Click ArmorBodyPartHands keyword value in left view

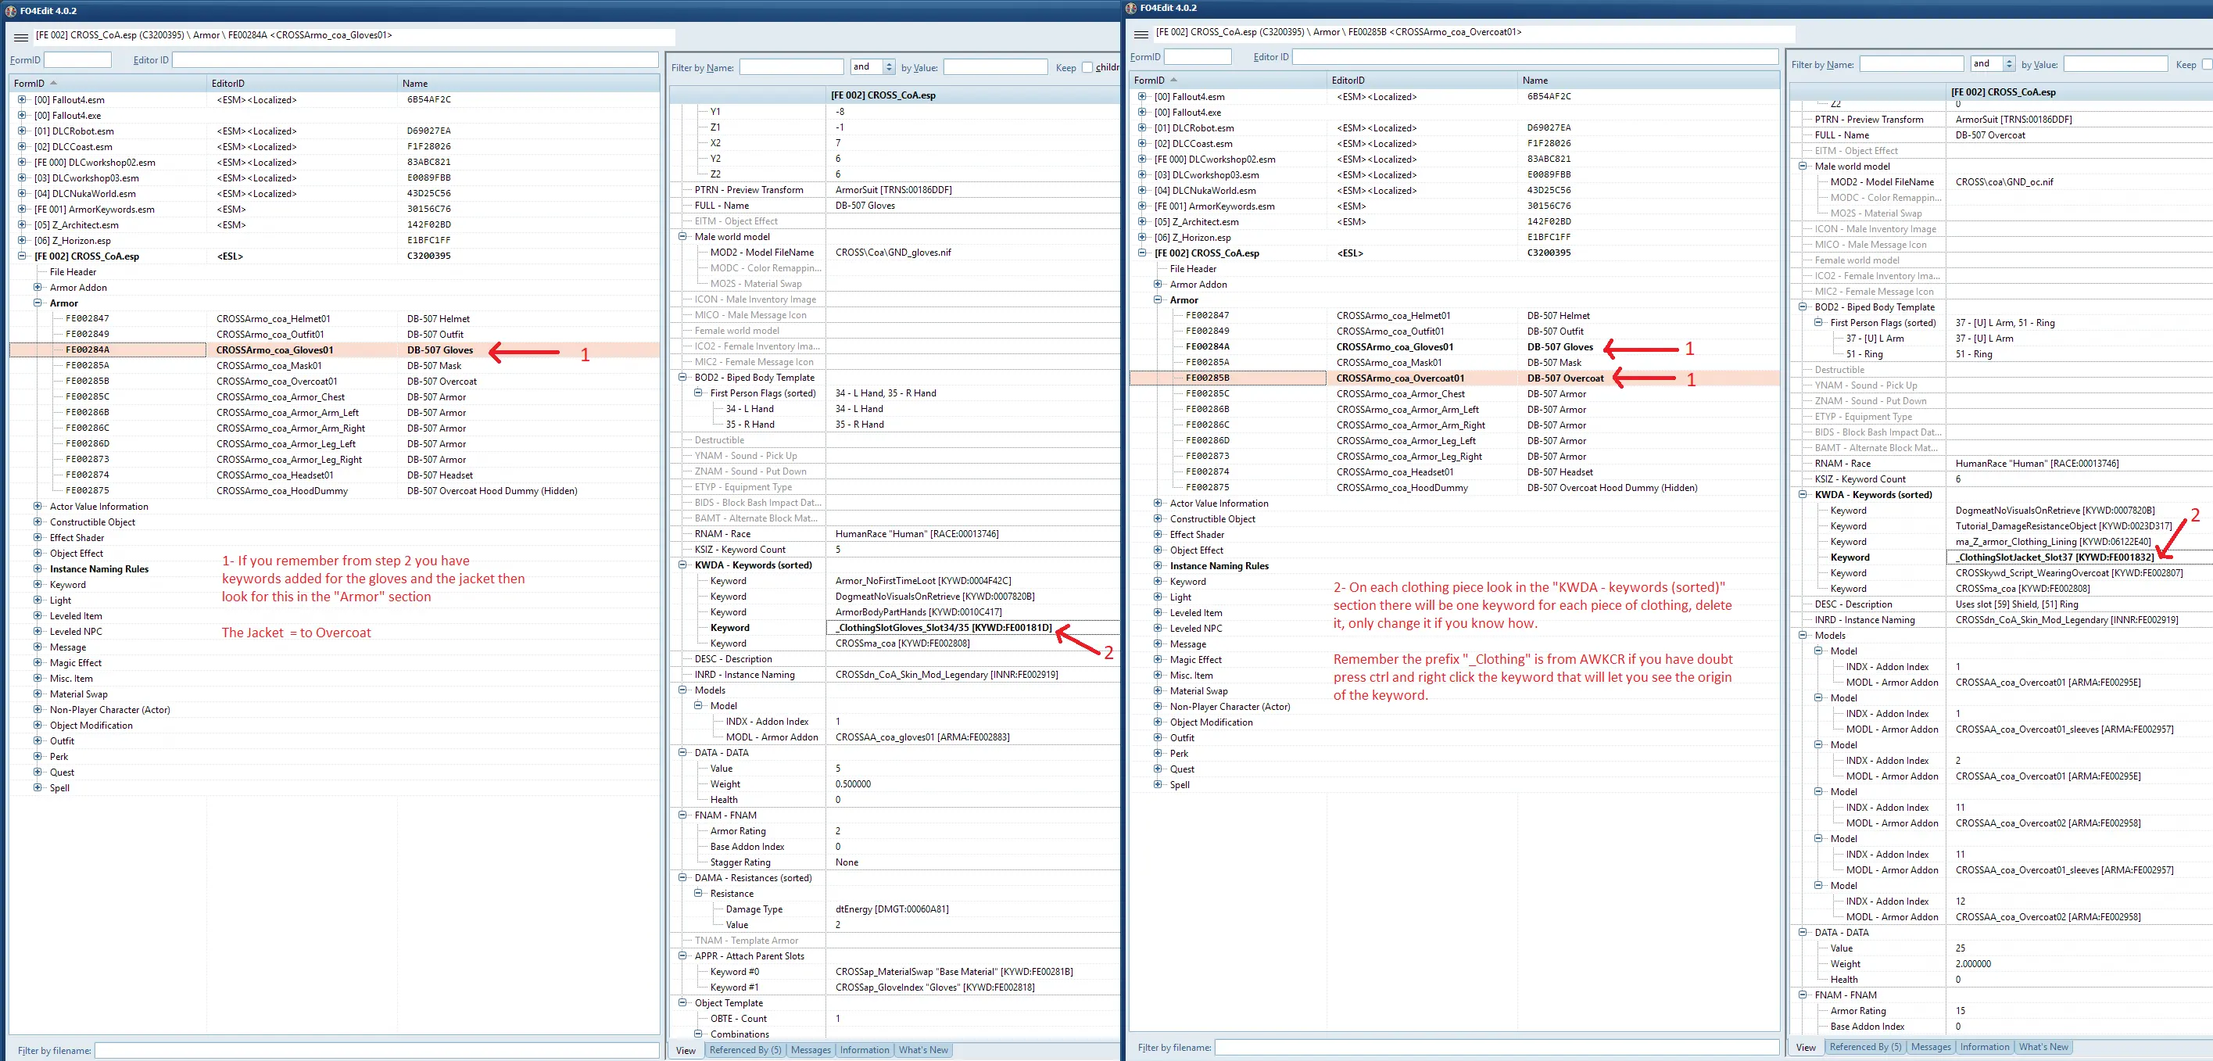pyautogui.click(x=919, y=611)
